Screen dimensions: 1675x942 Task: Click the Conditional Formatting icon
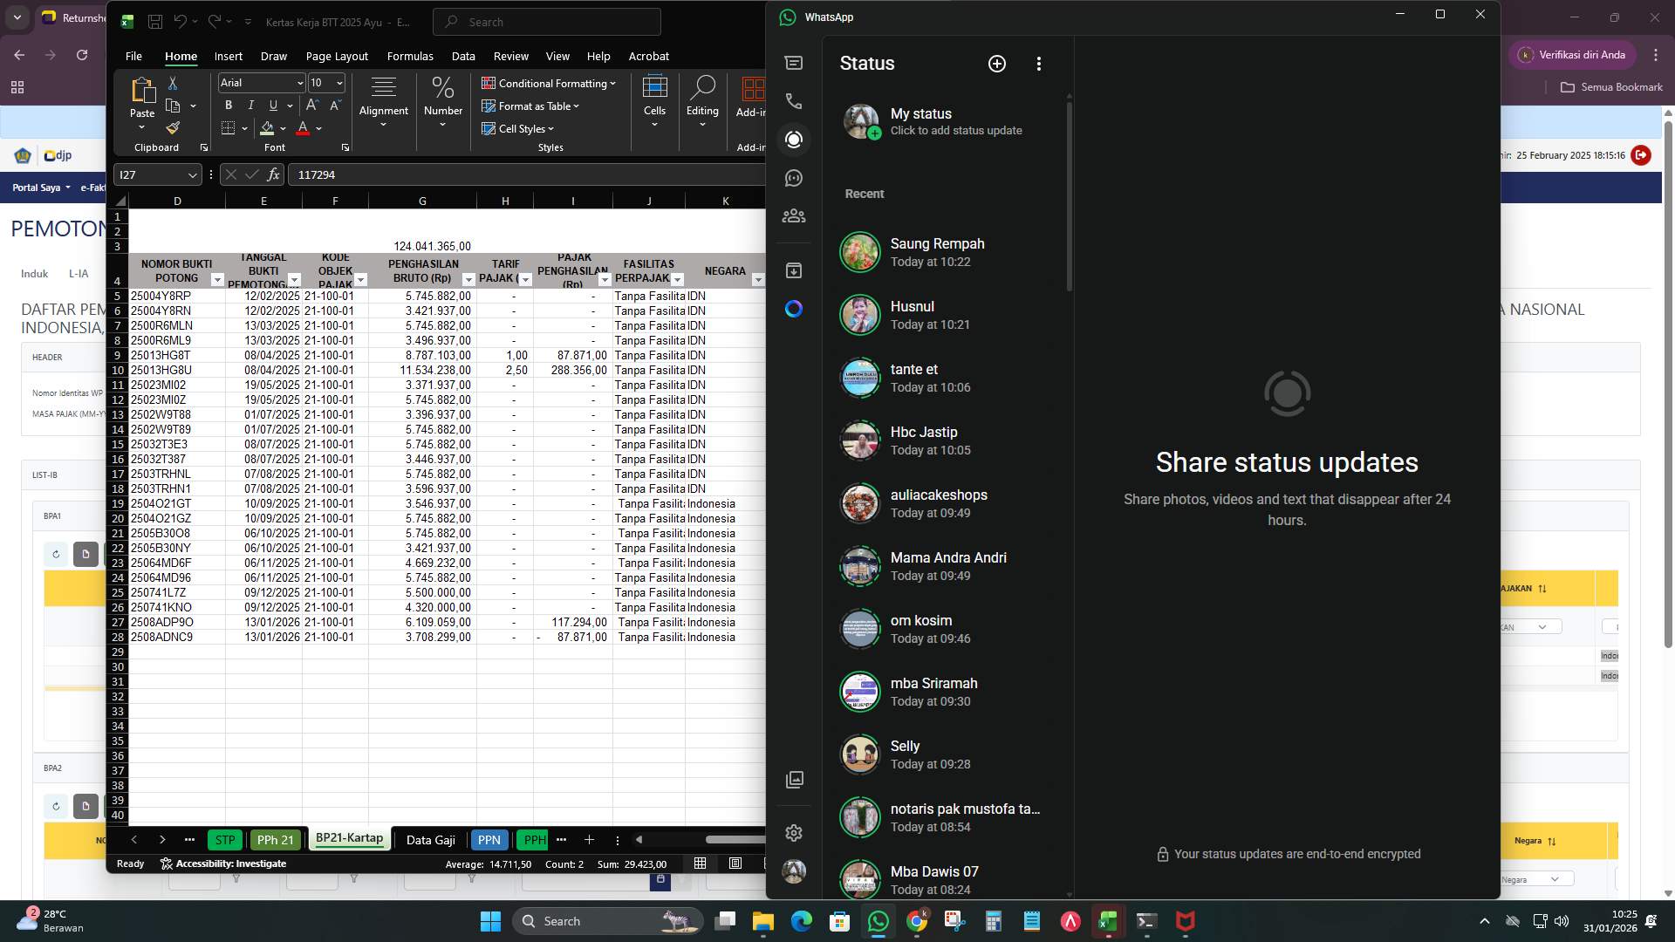(x=490, y=83)
